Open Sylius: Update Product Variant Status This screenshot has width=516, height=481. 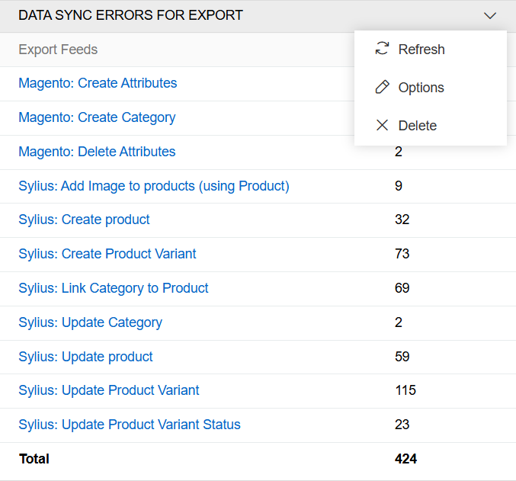pos(130,425)
